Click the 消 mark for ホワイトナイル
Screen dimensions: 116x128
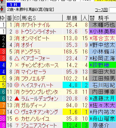(x=17, y=25)
